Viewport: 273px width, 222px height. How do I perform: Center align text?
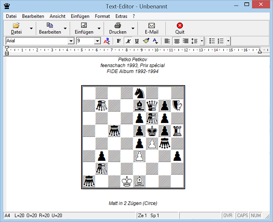[177, 41]
